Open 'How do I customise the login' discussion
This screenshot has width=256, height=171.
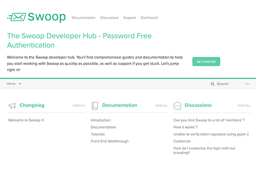[x=204, y=151]
